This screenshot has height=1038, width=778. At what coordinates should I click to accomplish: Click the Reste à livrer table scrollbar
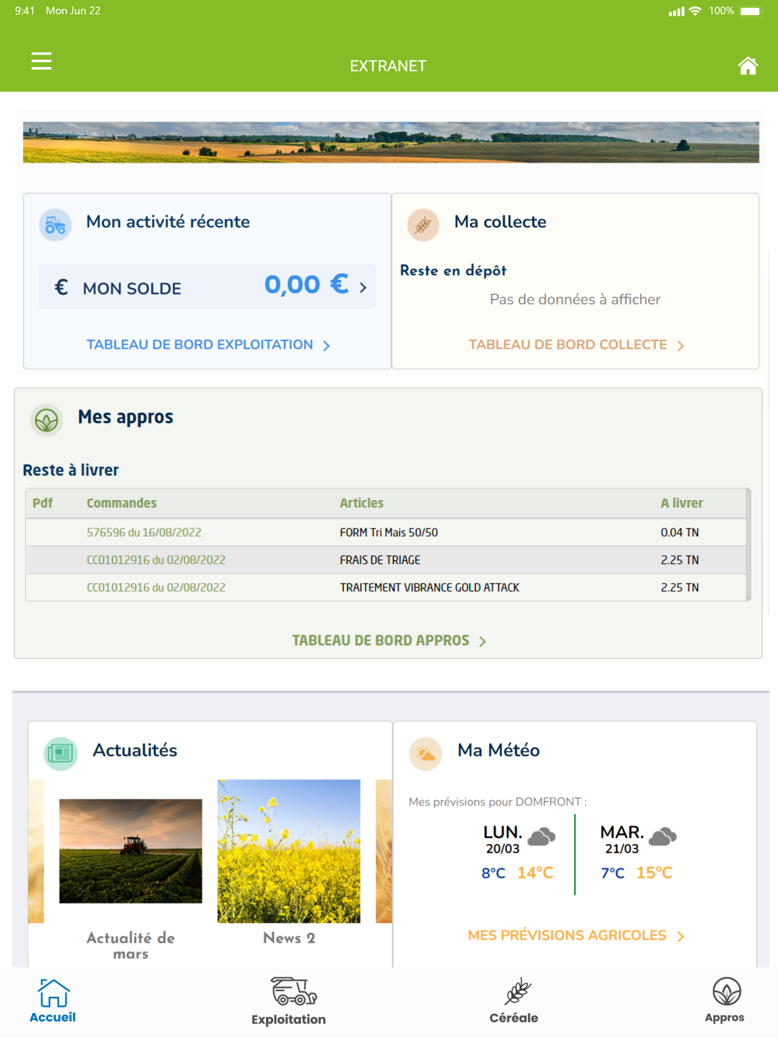(x=748, y=545)
